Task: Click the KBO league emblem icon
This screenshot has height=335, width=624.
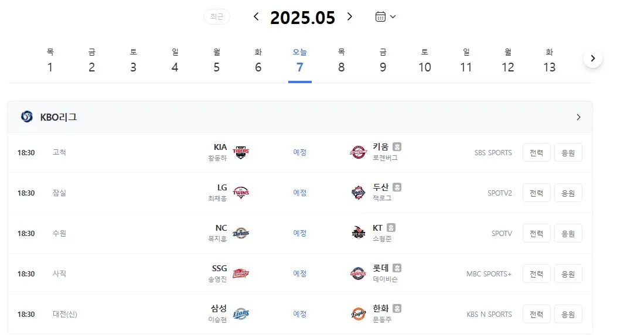Action: click(x=27, y=117)
